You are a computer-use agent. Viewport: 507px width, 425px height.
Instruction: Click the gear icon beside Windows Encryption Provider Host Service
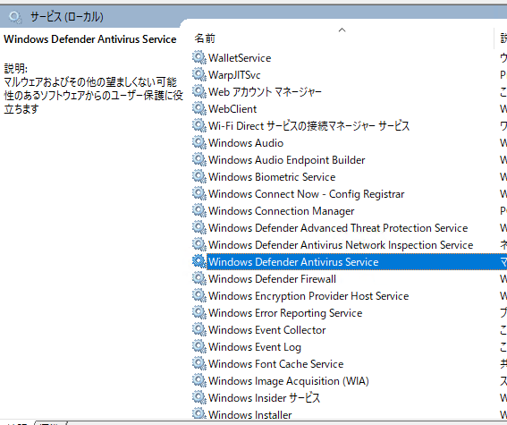click(x=199, y=295)
